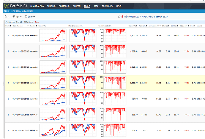205x139 pixels.
Task: Stop the running optimization
Action: click(x=37, y=22)
